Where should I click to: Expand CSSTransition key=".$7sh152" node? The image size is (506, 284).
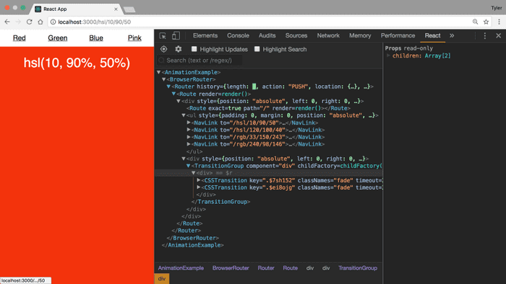[x=199, y=180]
